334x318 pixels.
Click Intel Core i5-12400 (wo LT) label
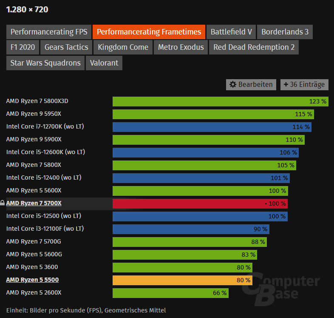pos(44,178)
